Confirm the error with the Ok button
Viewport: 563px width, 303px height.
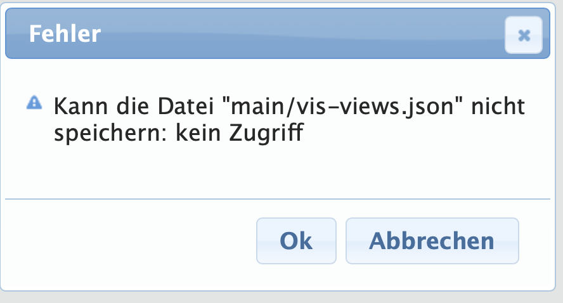pyautogui.click(x=296, y=241)
